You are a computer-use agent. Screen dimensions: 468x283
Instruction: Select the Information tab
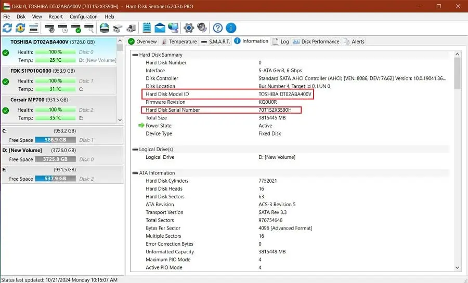pyautogui.click(x=251, y=41)
